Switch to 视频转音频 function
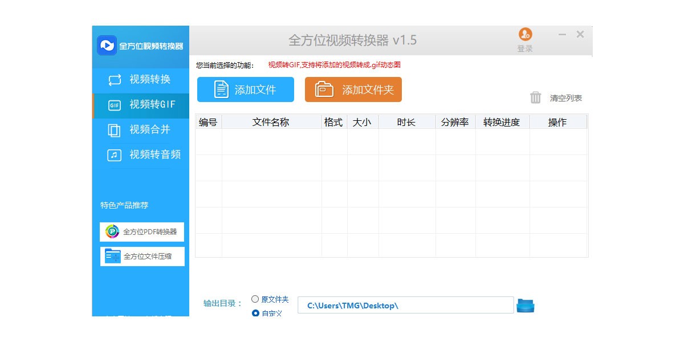 (x=141, y=155)
